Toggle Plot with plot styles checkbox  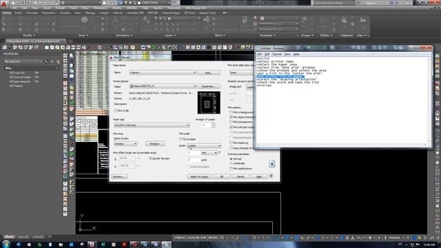(232, 127)
